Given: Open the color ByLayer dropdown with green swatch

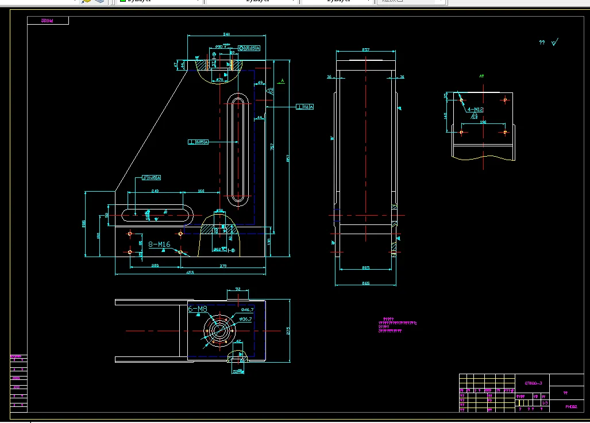Looking at the screenshot, I should [160, 2].
